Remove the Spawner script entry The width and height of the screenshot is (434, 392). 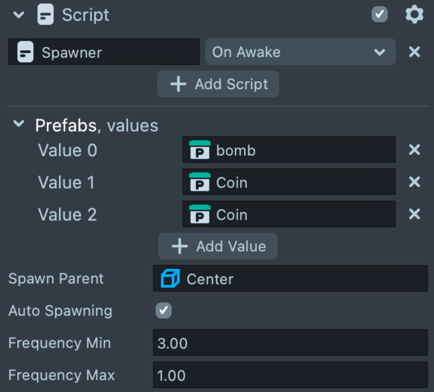414,52
